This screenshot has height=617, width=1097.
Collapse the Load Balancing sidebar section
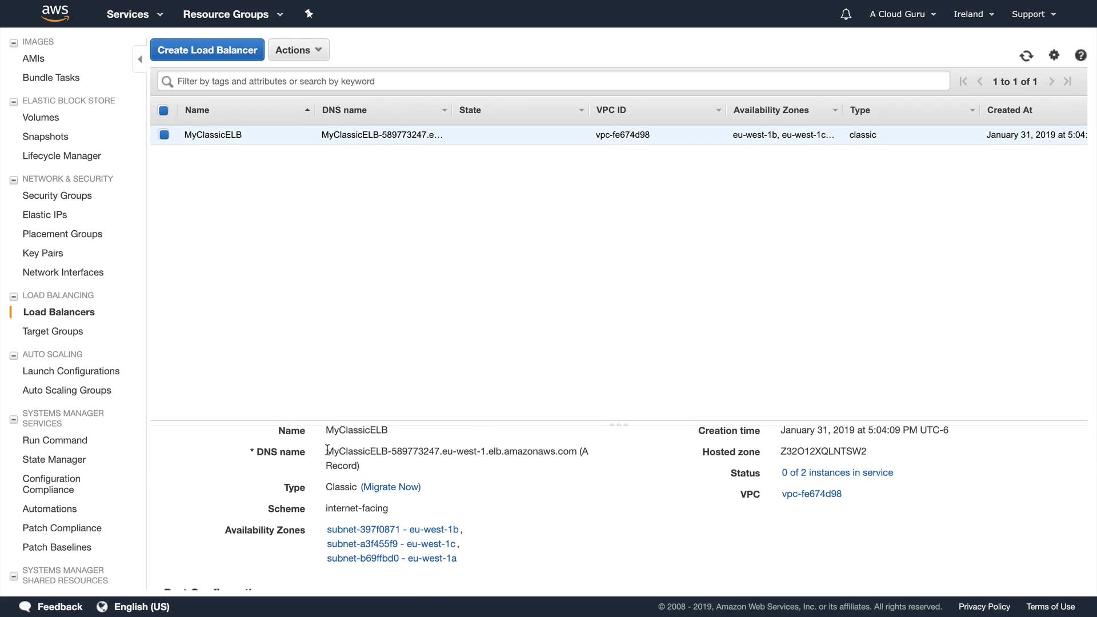click(x=14, y=296)
